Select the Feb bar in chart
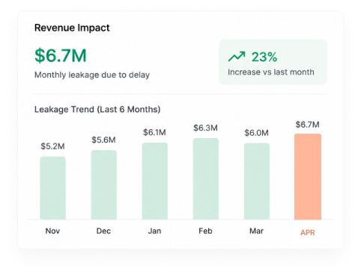The image size is (361, 274). click(206, 179)
